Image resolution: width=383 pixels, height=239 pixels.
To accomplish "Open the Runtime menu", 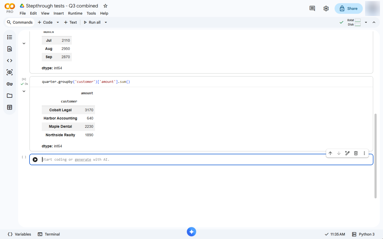I will (75, 13).
